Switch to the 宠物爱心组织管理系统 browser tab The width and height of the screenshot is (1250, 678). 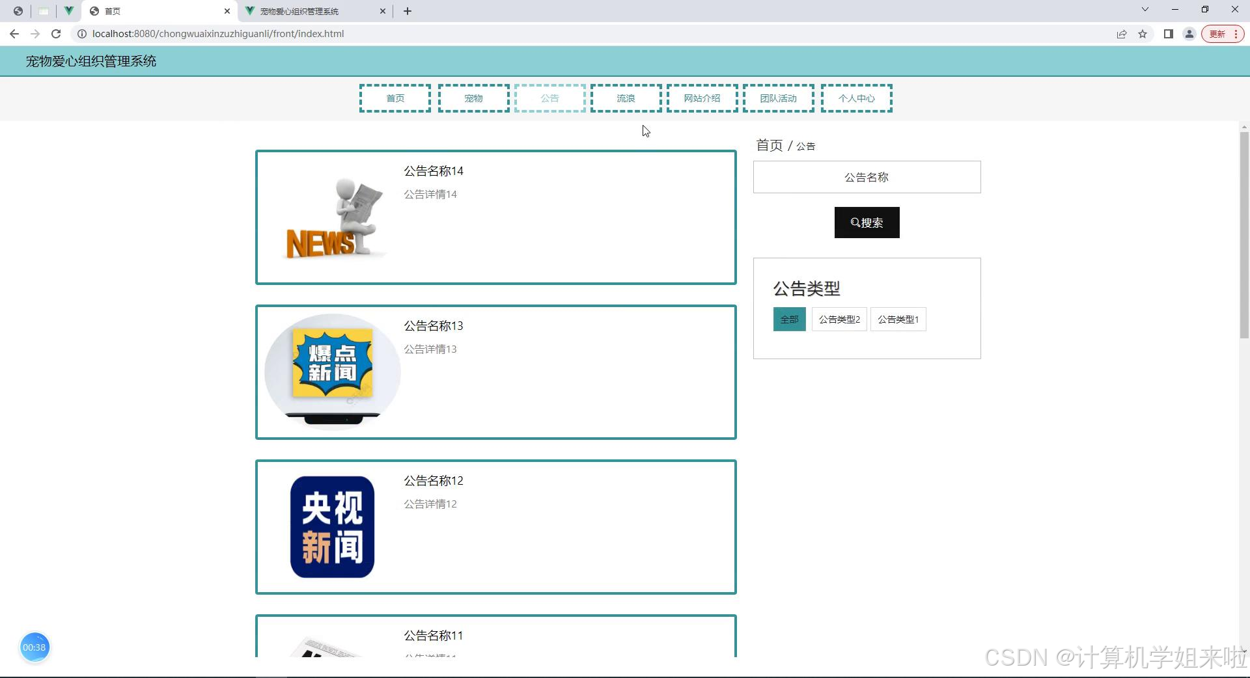[316, 11]
